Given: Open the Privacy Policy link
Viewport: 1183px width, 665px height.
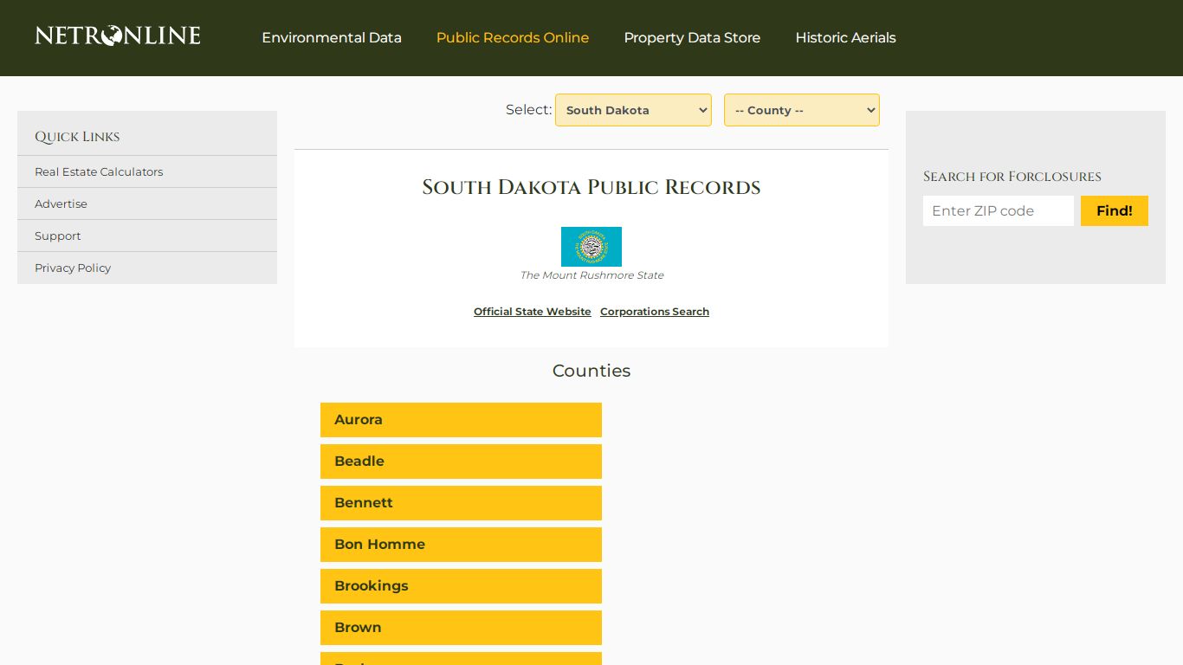Looking at the screenshot, I should click(147, 268).
